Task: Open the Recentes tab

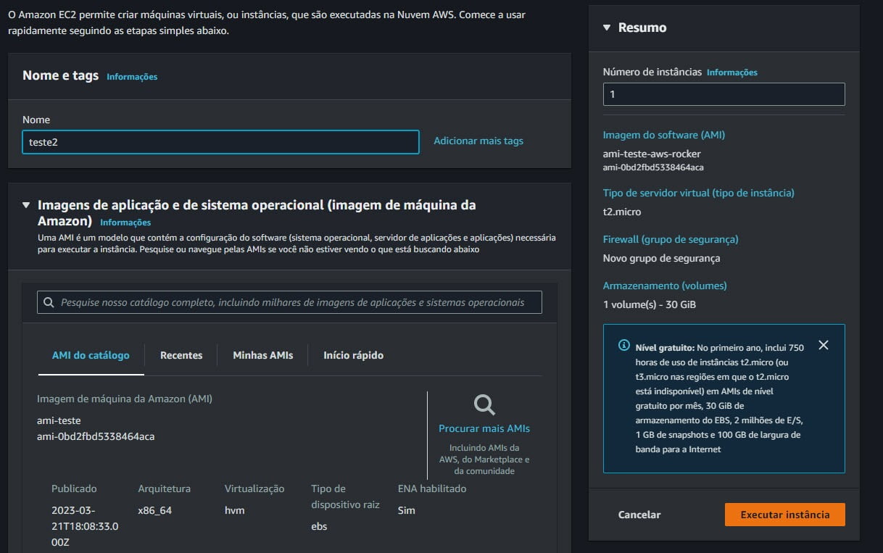Action: (181, 355)
